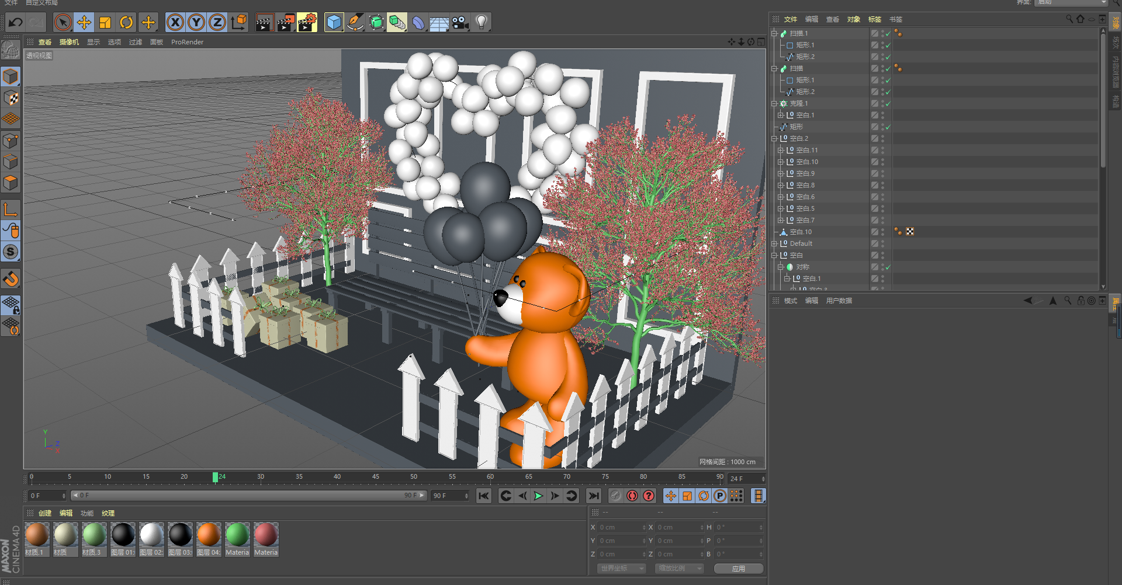
Task: Select the orange 图层 04 material
Action: (209, 539)
